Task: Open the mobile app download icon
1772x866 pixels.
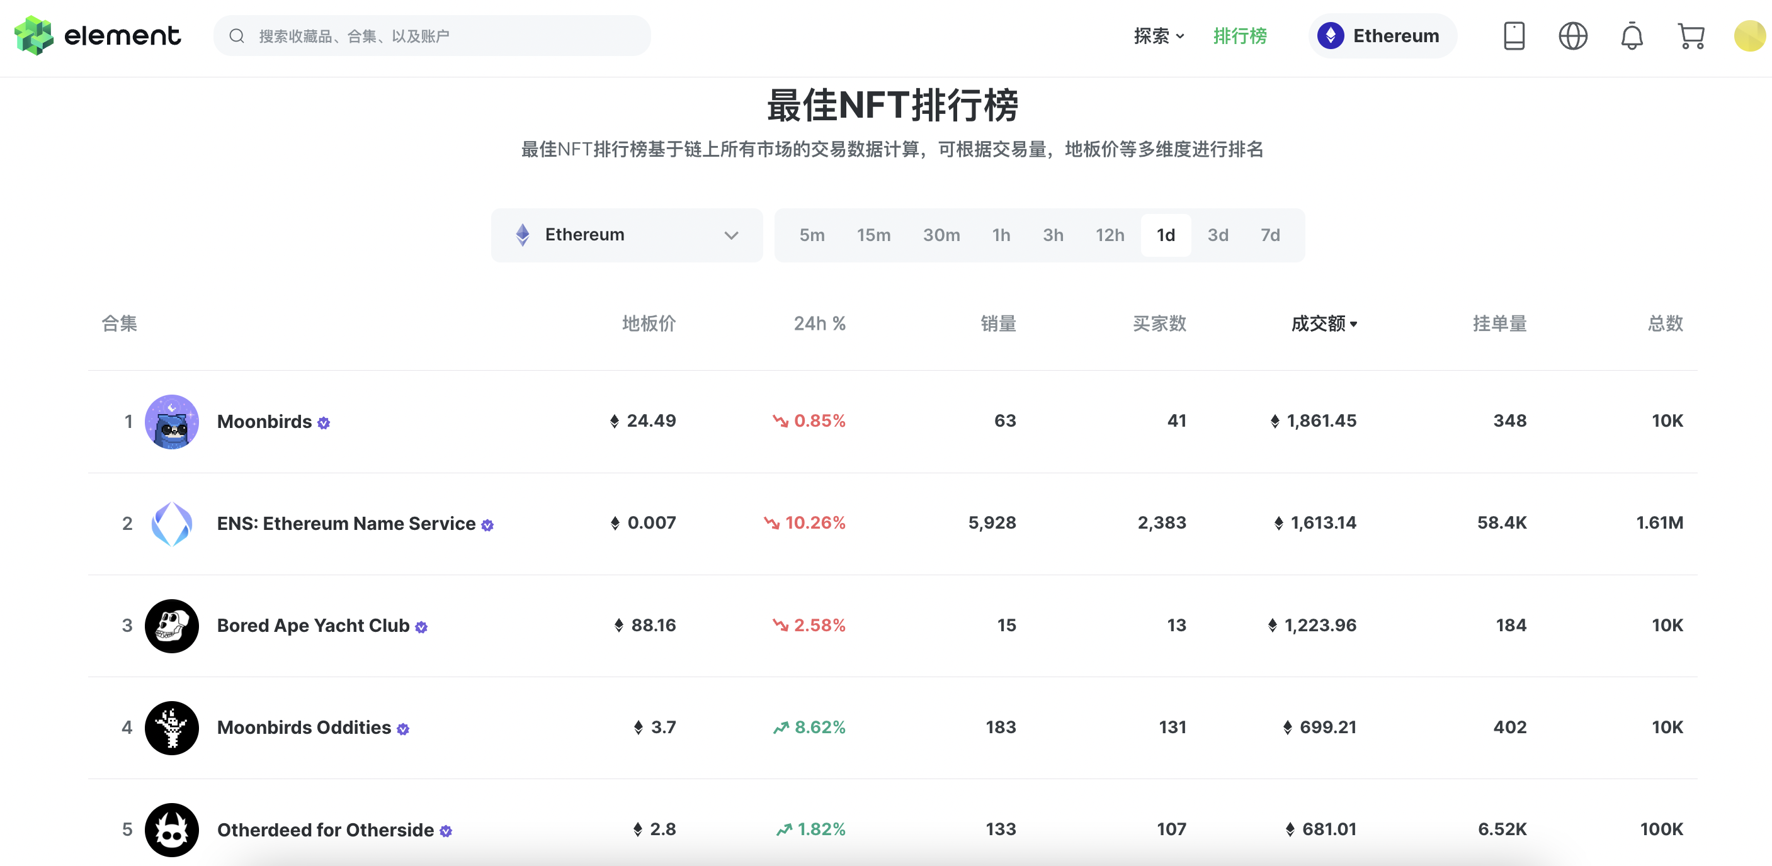Action: pos(1514,36)
